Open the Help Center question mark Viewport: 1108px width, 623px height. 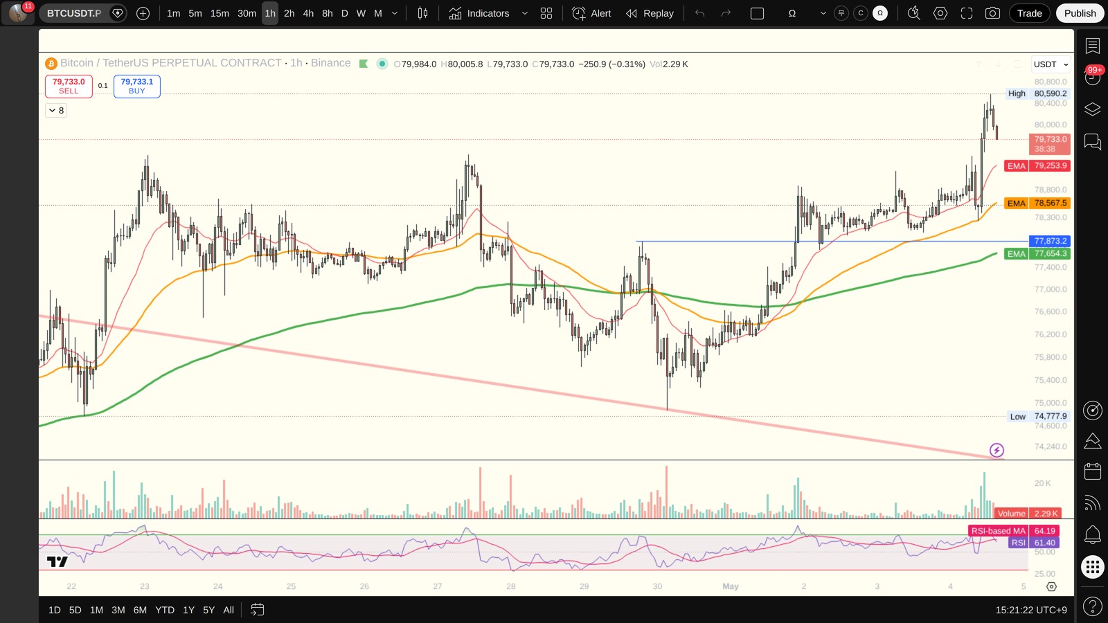pos(1093,606)
